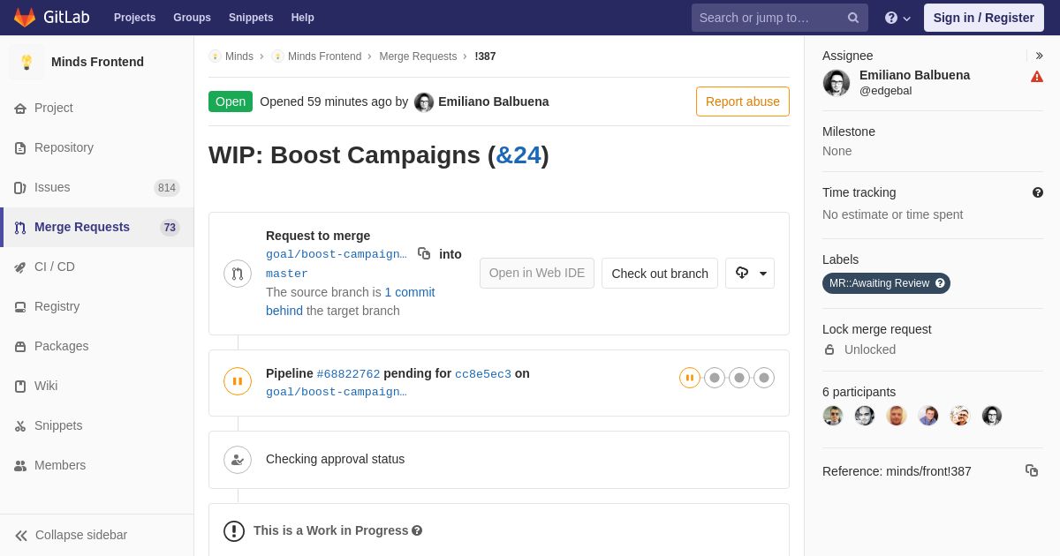This screenshot has height=556, width=1060.
Task: Select Merge Requests in the sidebar
Action: coord(97,227)
